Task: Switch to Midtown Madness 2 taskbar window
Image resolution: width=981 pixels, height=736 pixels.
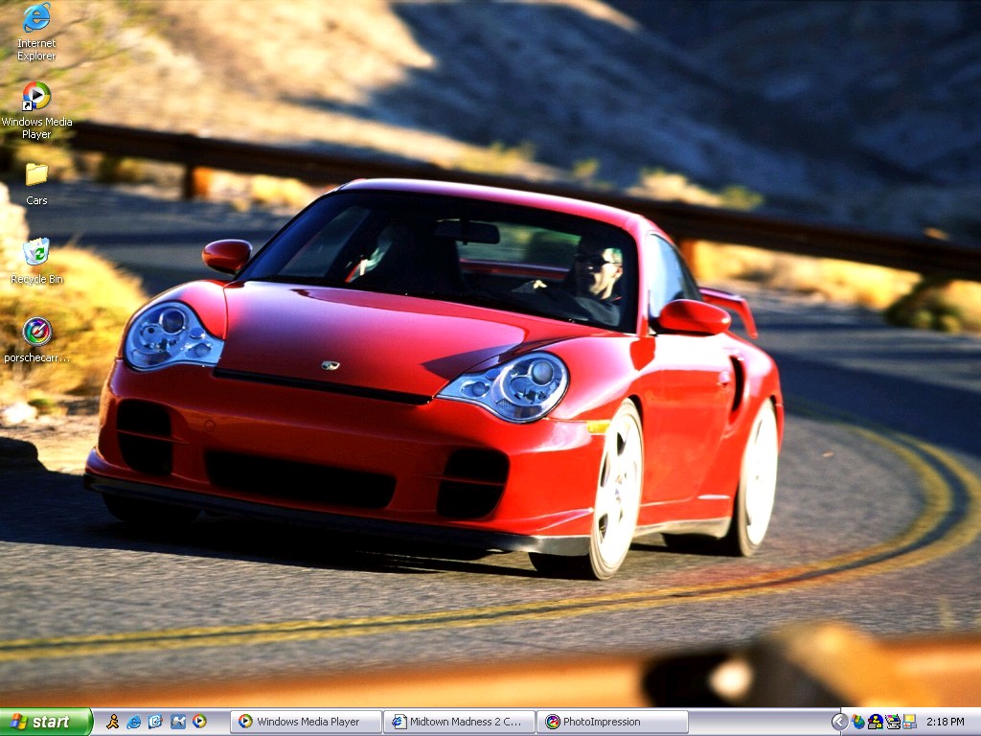Action: [x=459, y=722]
